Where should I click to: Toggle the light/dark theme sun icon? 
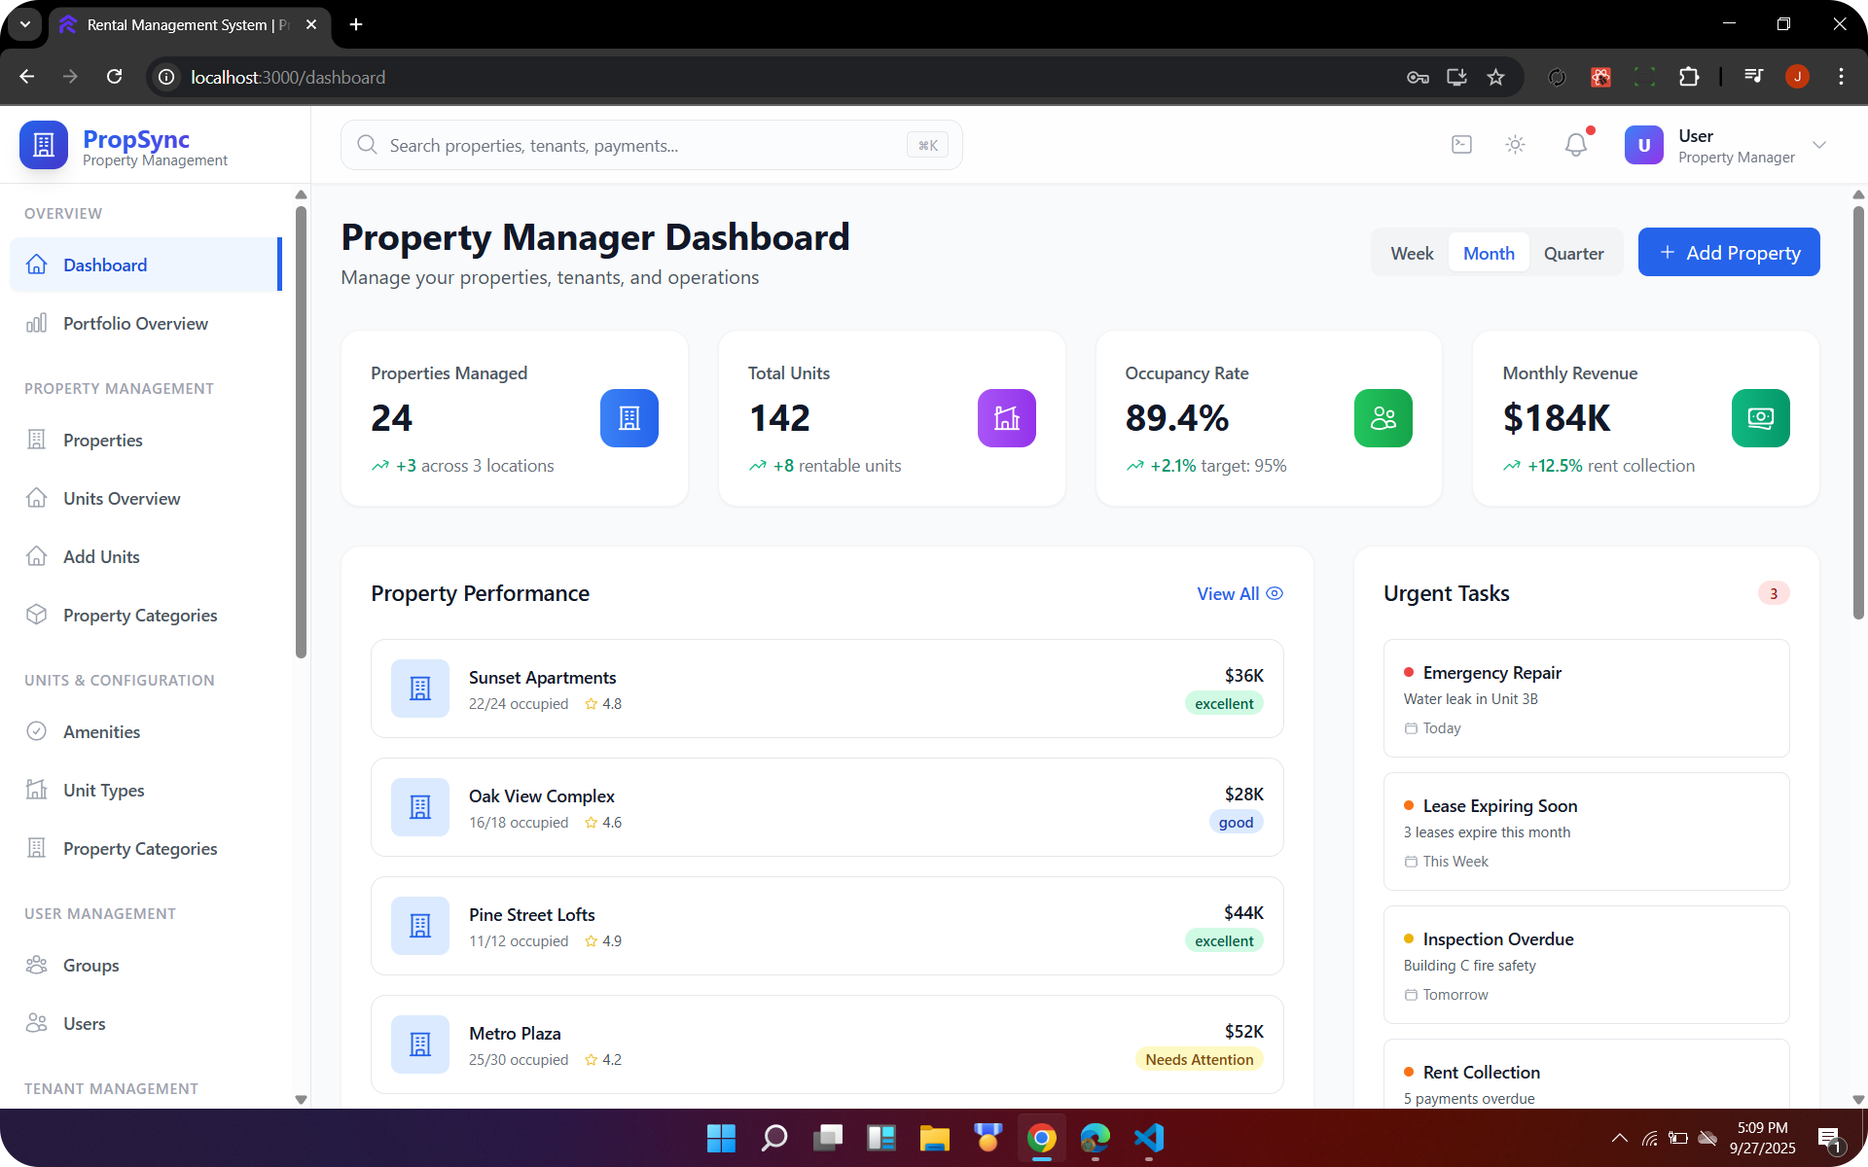tap(1515, 145)
